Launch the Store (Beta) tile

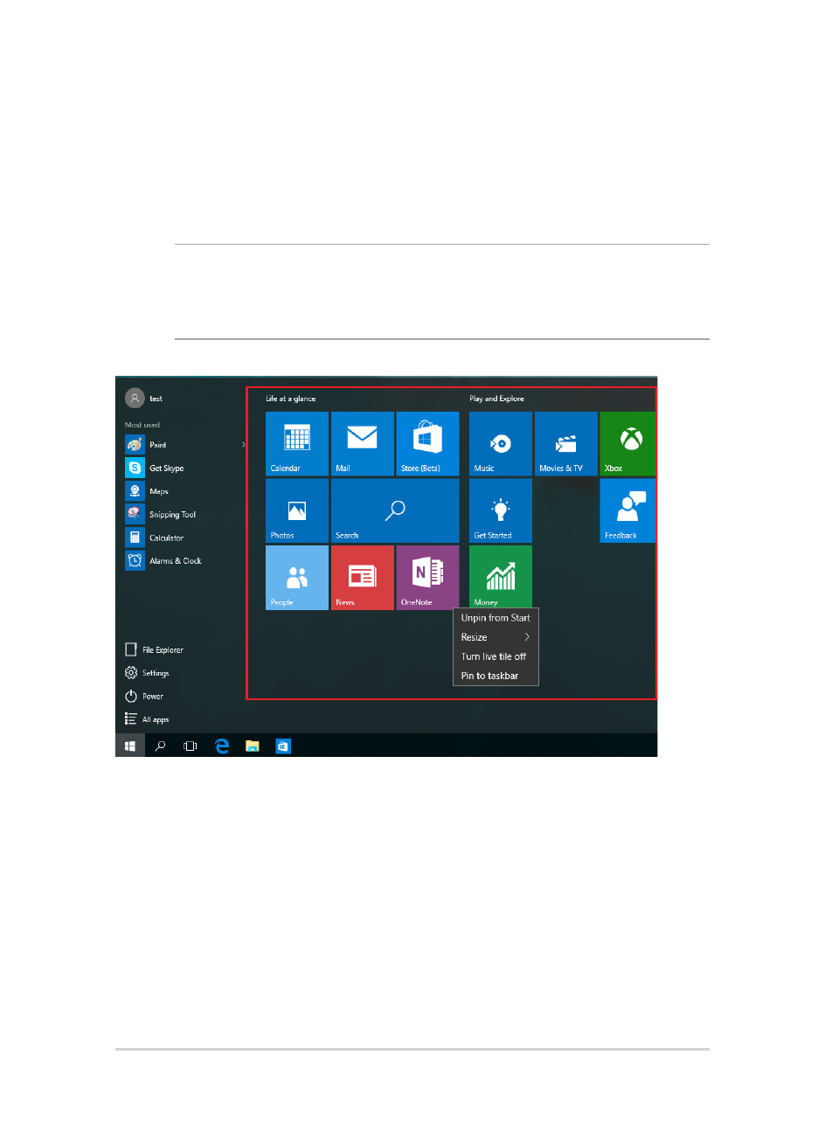(427, 444)
